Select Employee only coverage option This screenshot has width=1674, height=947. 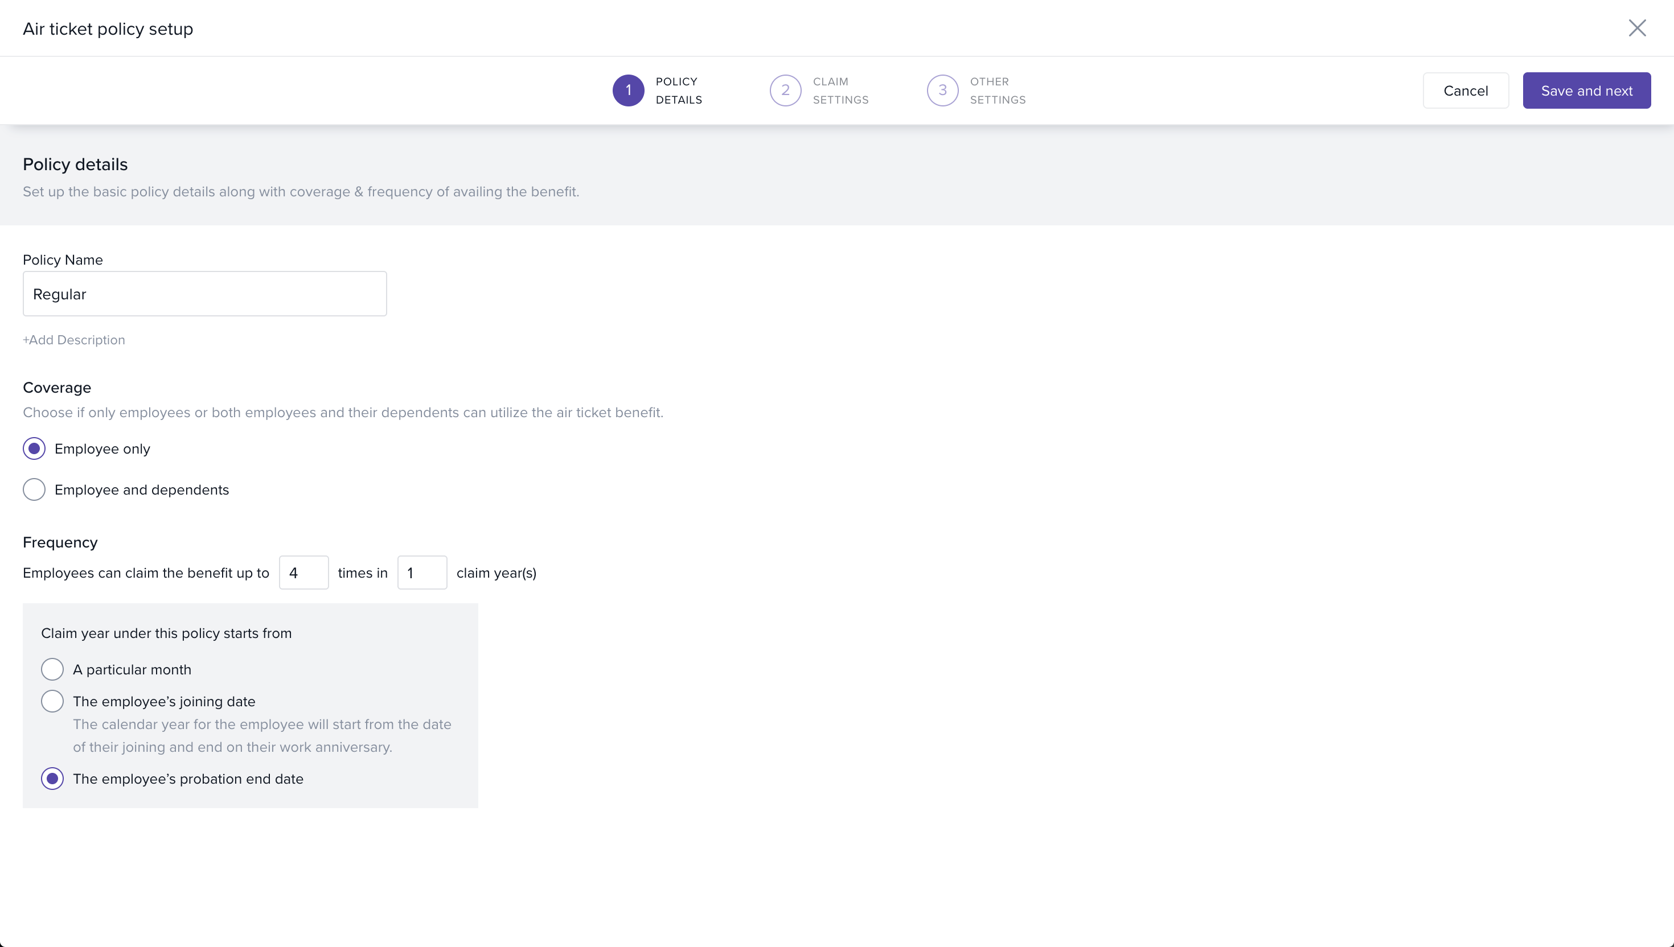(x=34, y=449)
